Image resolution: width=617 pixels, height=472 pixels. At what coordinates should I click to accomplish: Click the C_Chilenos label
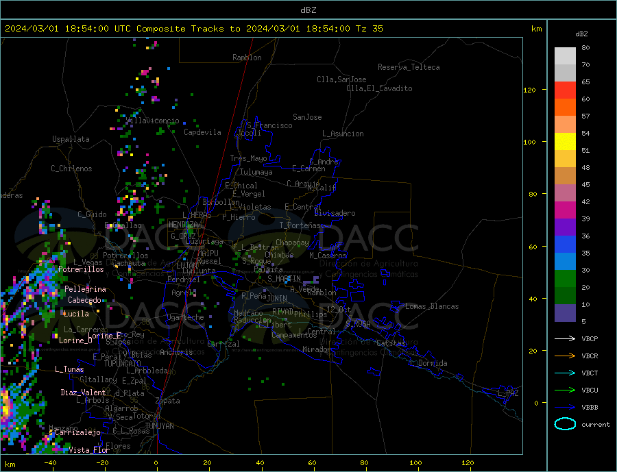(x=71, y=169)
